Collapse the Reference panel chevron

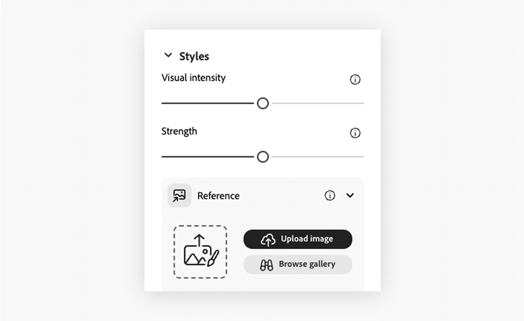tap(350, 195)
